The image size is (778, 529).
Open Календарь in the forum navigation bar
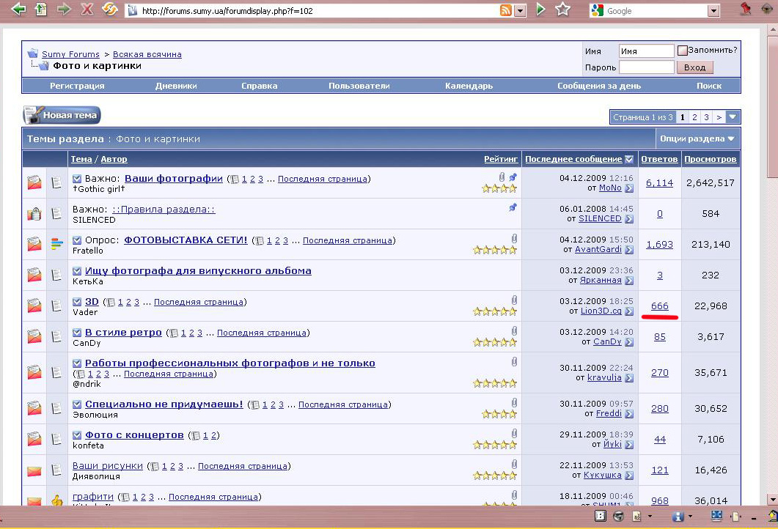click(469, 86)
